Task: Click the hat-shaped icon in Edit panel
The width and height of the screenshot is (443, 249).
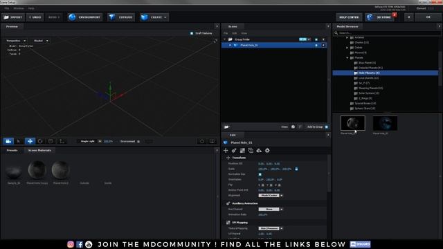Action: (x=259, y=151)
